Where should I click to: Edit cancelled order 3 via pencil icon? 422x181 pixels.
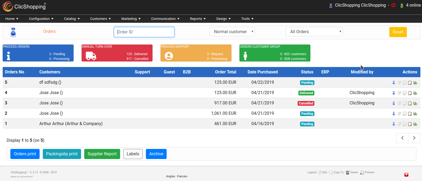point(399,103)
